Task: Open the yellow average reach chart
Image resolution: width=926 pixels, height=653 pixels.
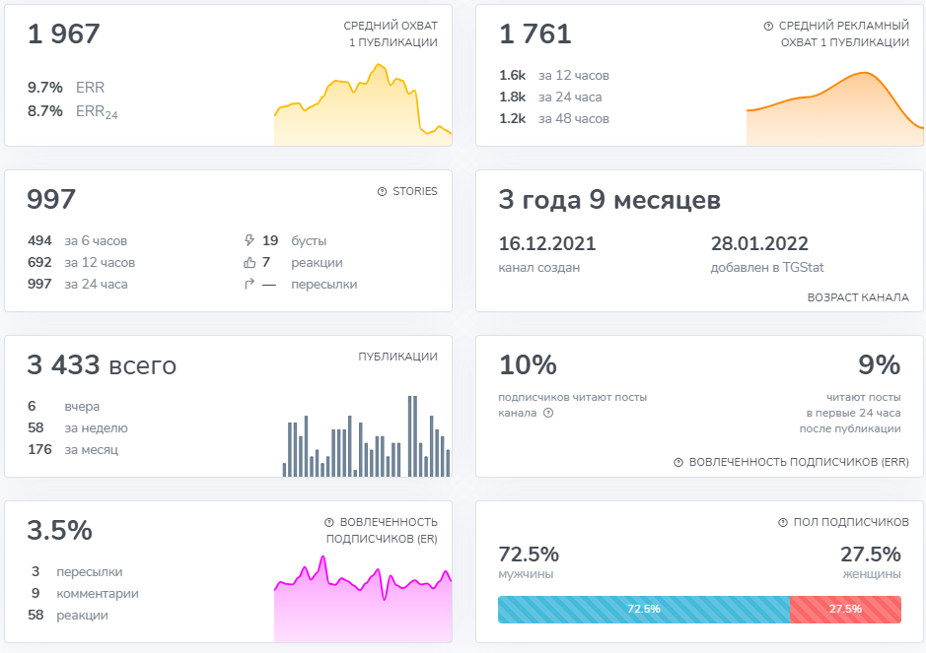Action: click(362, 106)
